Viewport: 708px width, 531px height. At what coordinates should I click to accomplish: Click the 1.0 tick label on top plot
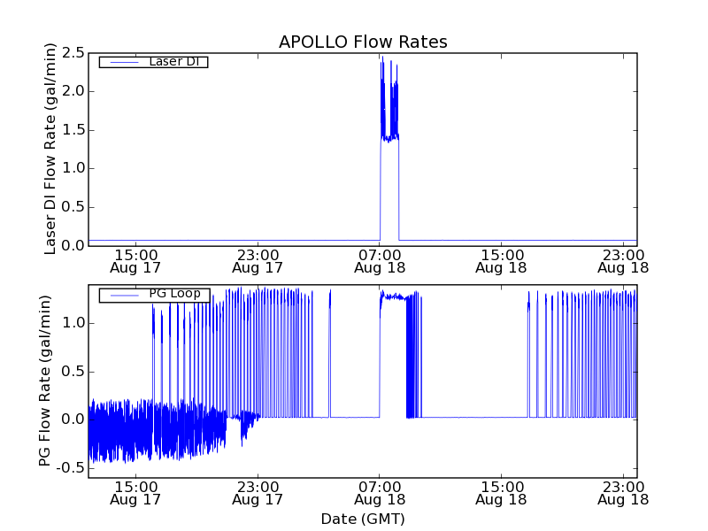[73, 168]
